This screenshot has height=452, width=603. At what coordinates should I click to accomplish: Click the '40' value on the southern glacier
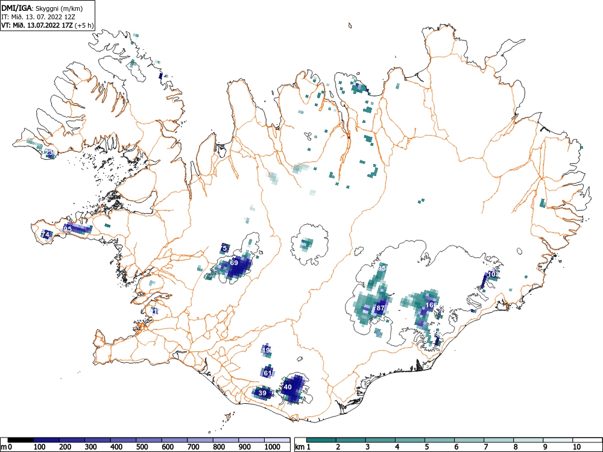tap(288, 387)
